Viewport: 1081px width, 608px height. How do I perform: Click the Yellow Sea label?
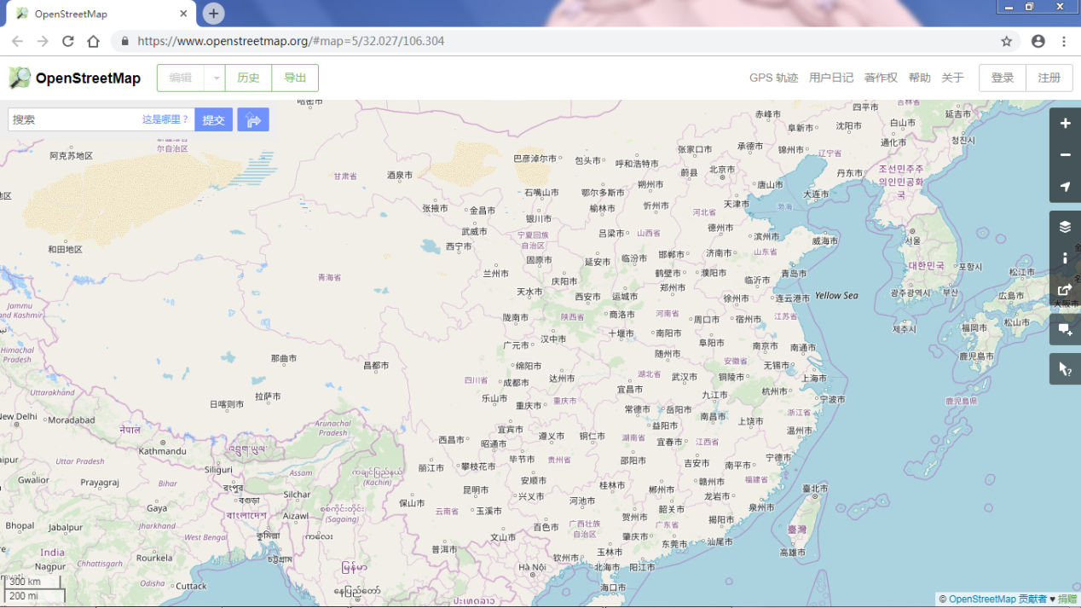pyautogui.click(x=836, y=296)
